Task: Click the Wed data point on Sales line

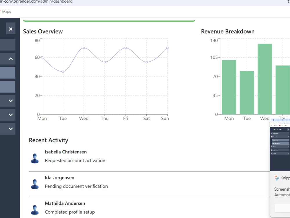Action: [84, 48]
